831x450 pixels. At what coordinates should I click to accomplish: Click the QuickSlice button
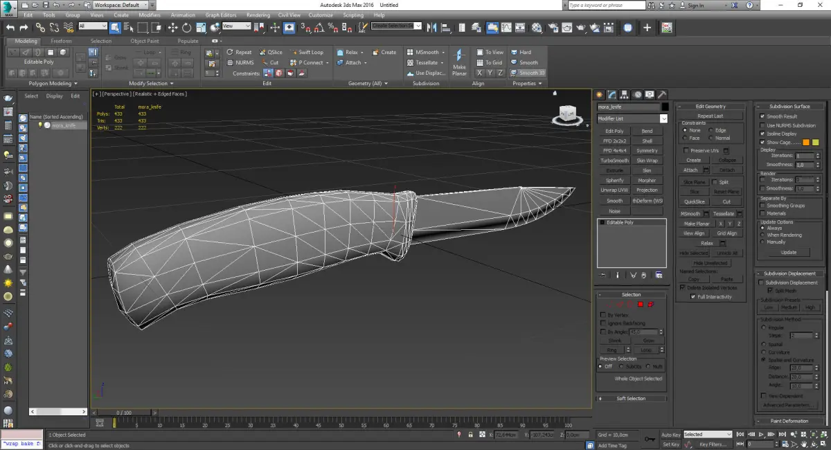pos(694,202)
